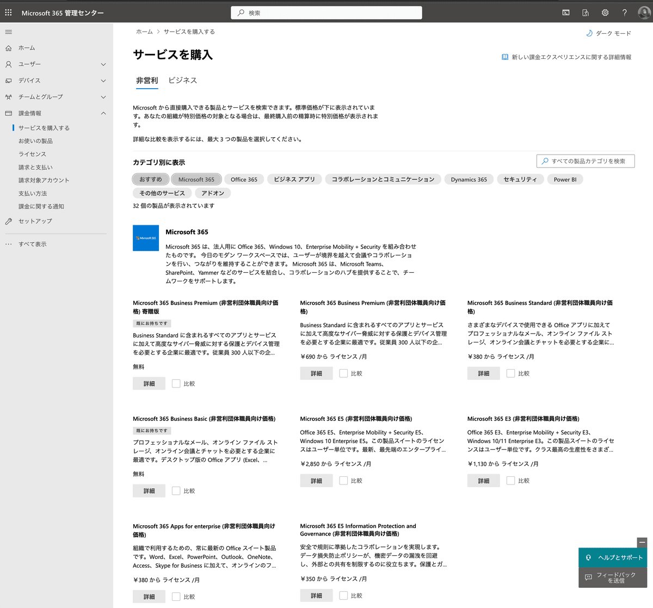Click the ホーム breadcrumb link
The height and width of the screenshot is (608, 653).
pyautogui.click(x=144, y=32)
